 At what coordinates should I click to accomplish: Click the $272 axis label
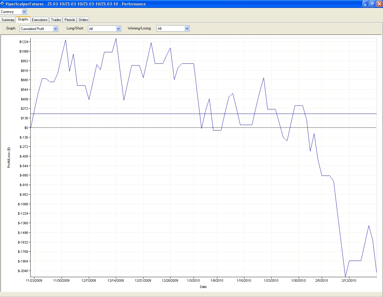[25, 109]
